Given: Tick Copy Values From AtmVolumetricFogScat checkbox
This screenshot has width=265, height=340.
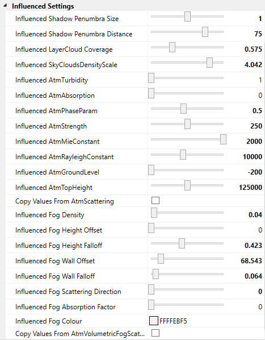Looking at the screenshot, I should click(155, 333).
